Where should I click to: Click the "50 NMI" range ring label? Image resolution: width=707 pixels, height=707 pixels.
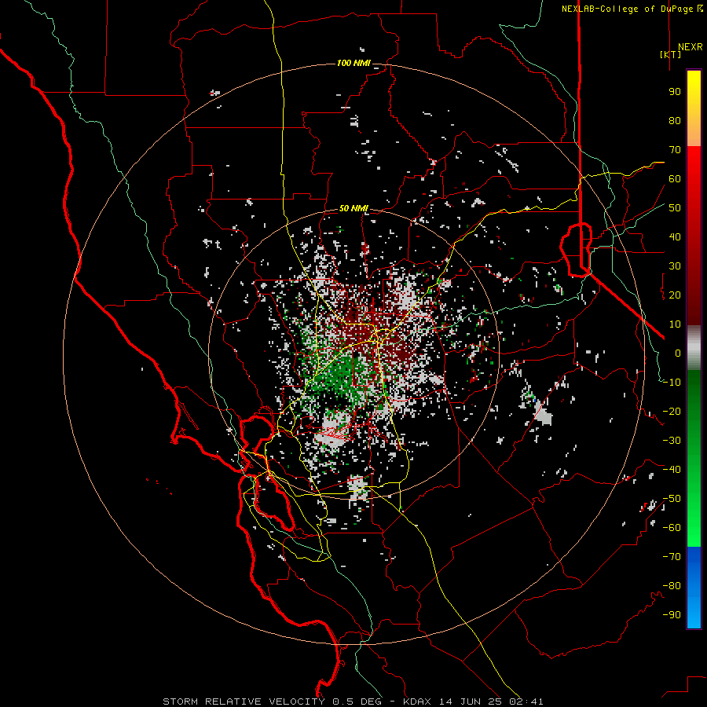tap(353, 208)
